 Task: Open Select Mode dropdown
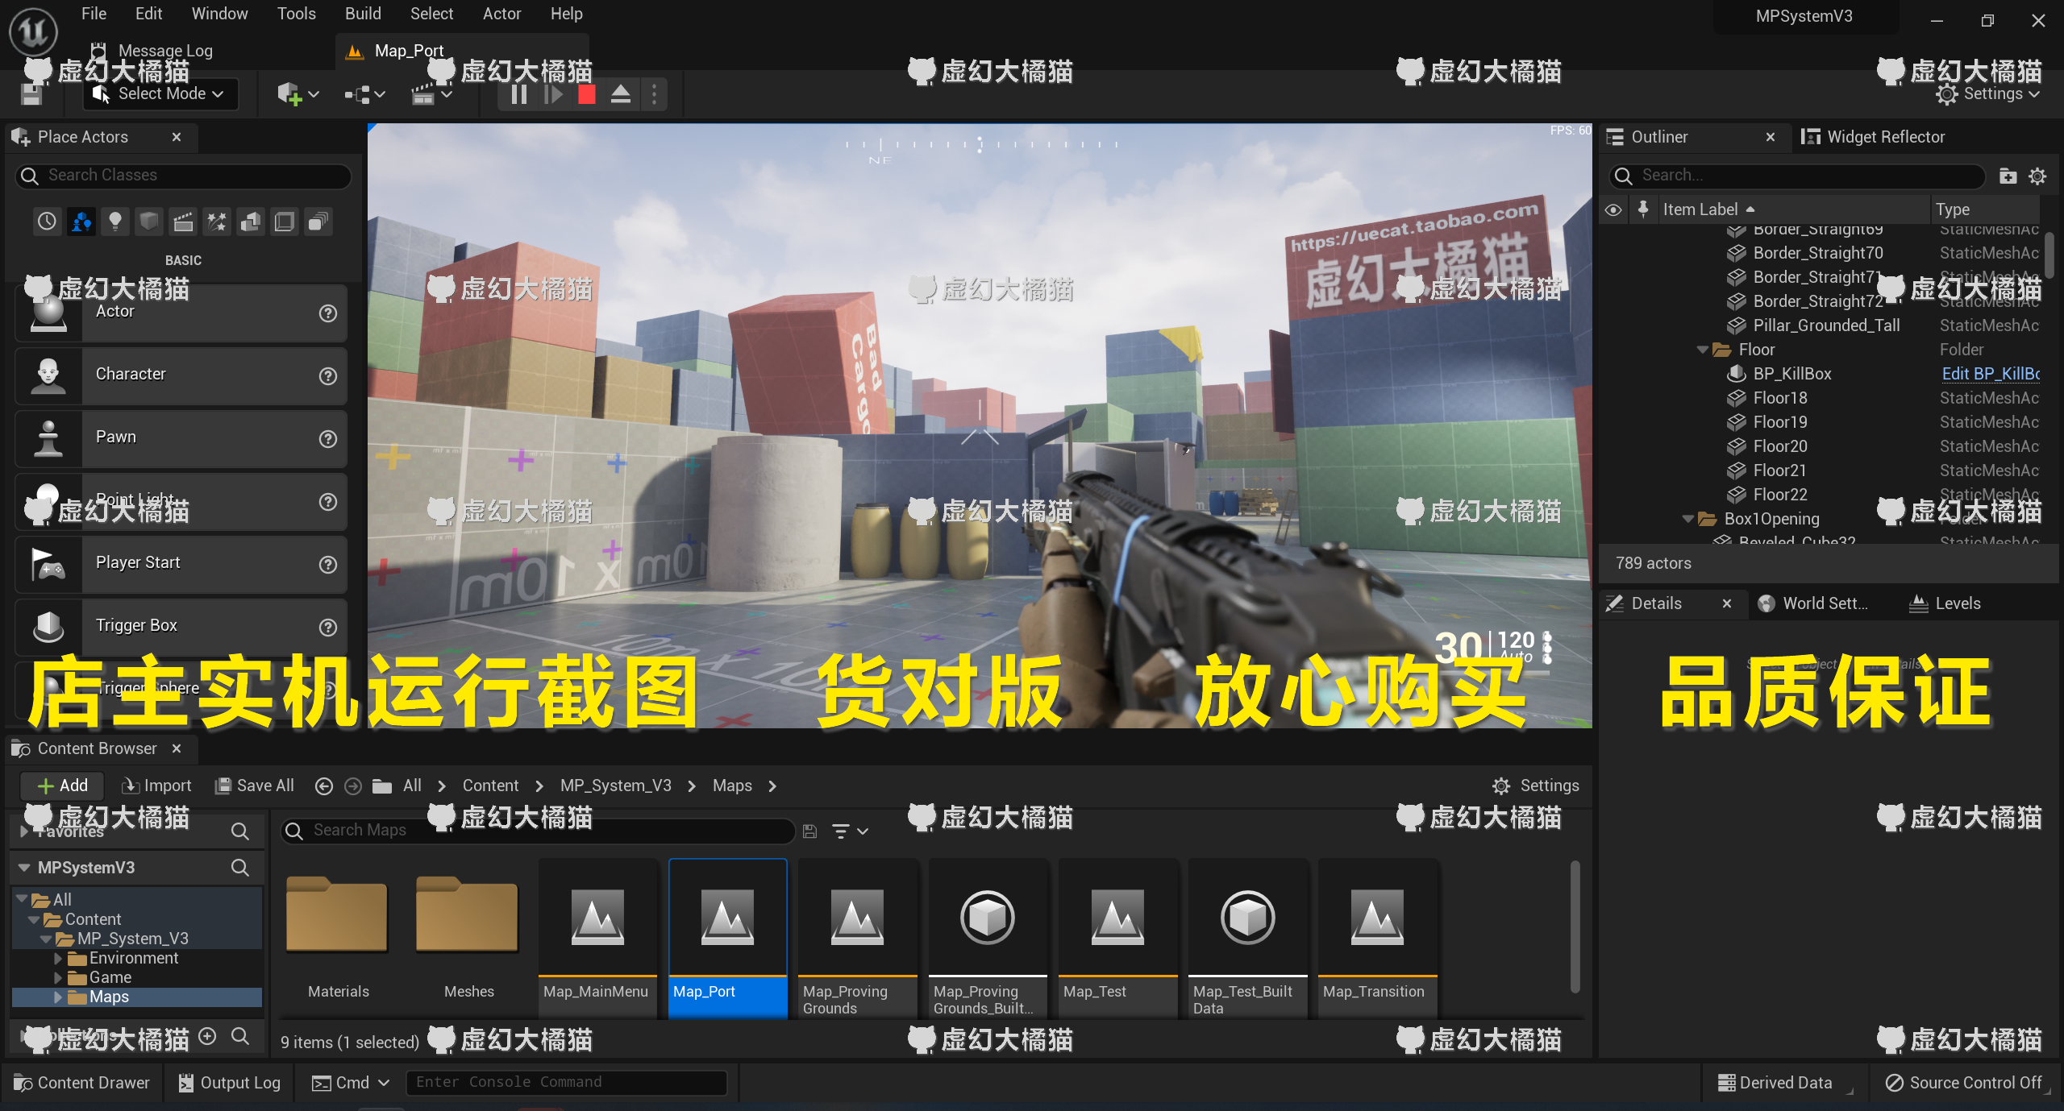tap(160, 93)
